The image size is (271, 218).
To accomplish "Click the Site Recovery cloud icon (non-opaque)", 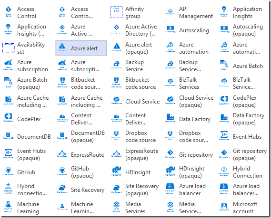I will 62,189.
